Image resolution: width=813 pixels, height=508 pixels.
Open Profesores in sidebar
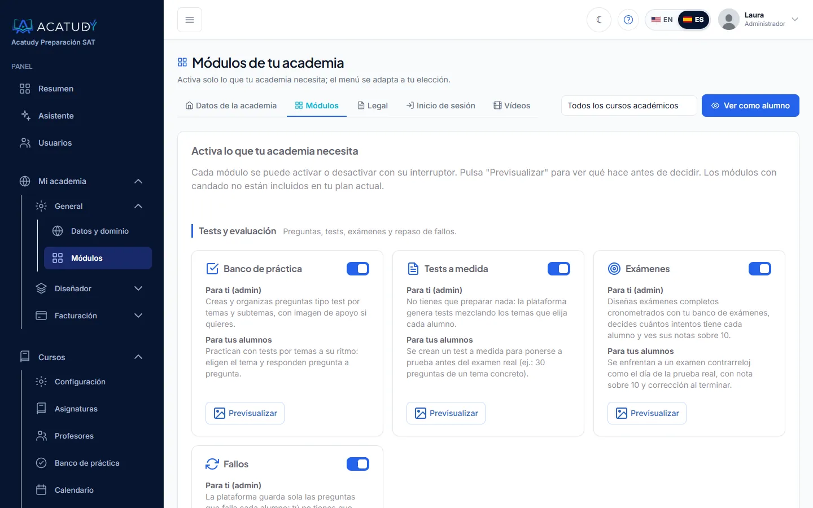click(x=90, y=436)
